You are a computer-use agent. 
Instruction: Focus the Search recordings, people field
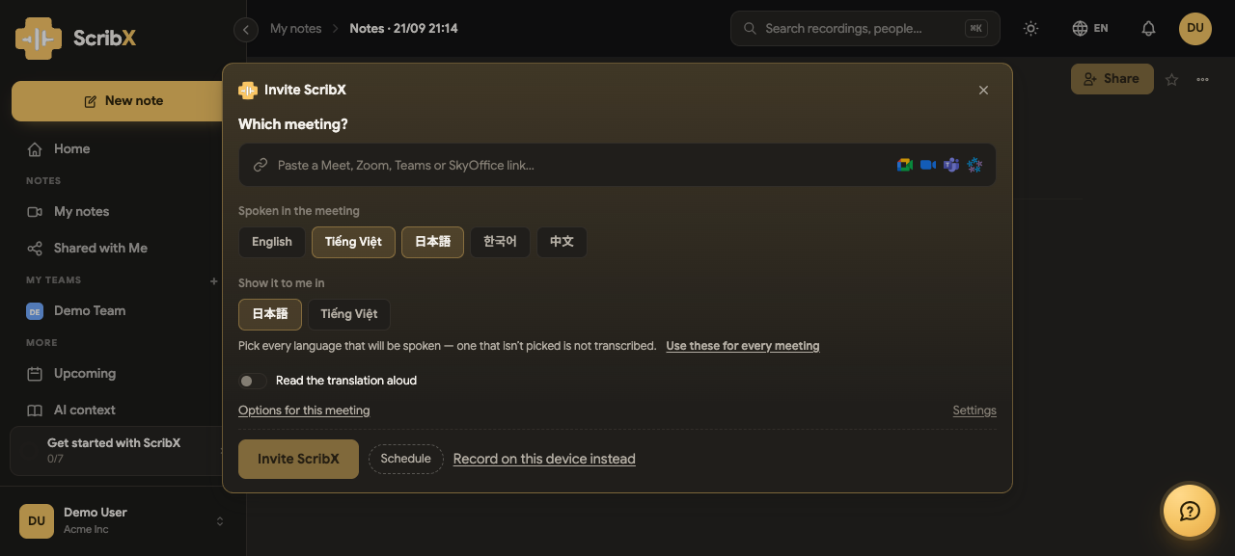[865, 29]
